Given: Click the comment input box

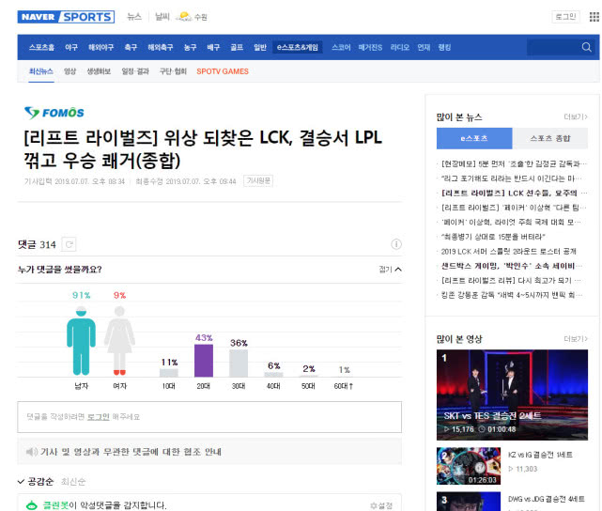Looking at the screenshot, I should (209, 417).
